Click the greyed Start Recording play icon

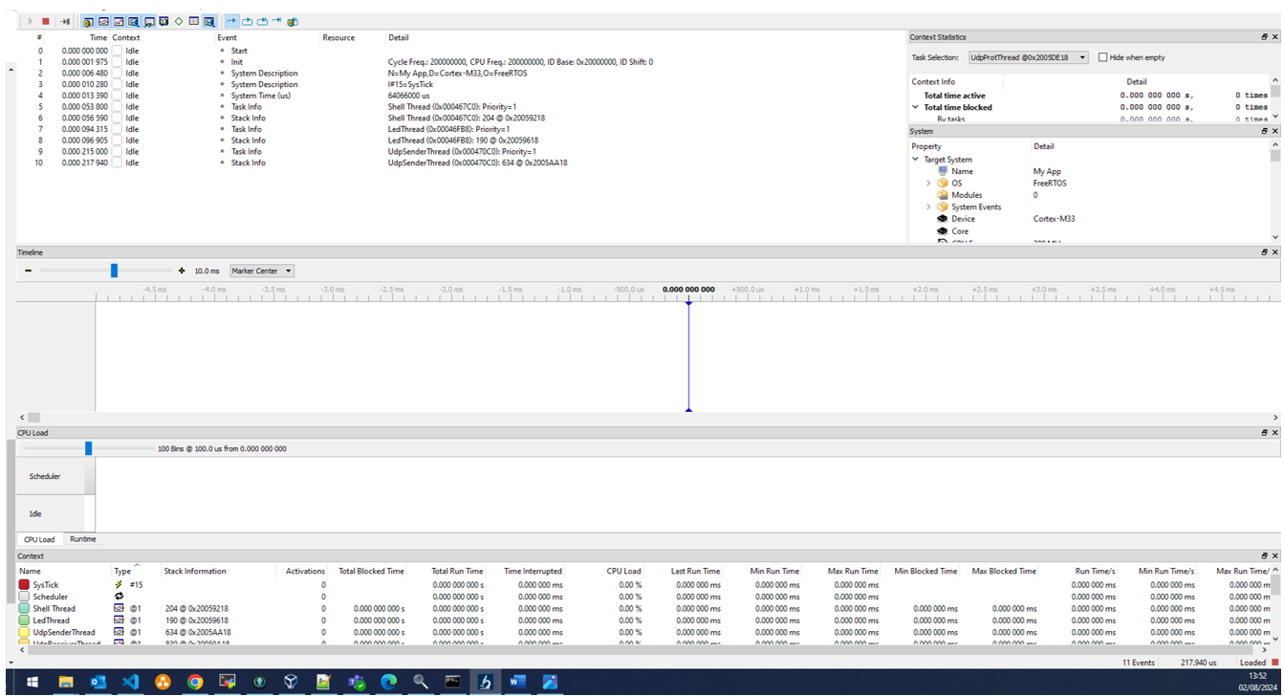pyautogui.click(x=30, y=21)
